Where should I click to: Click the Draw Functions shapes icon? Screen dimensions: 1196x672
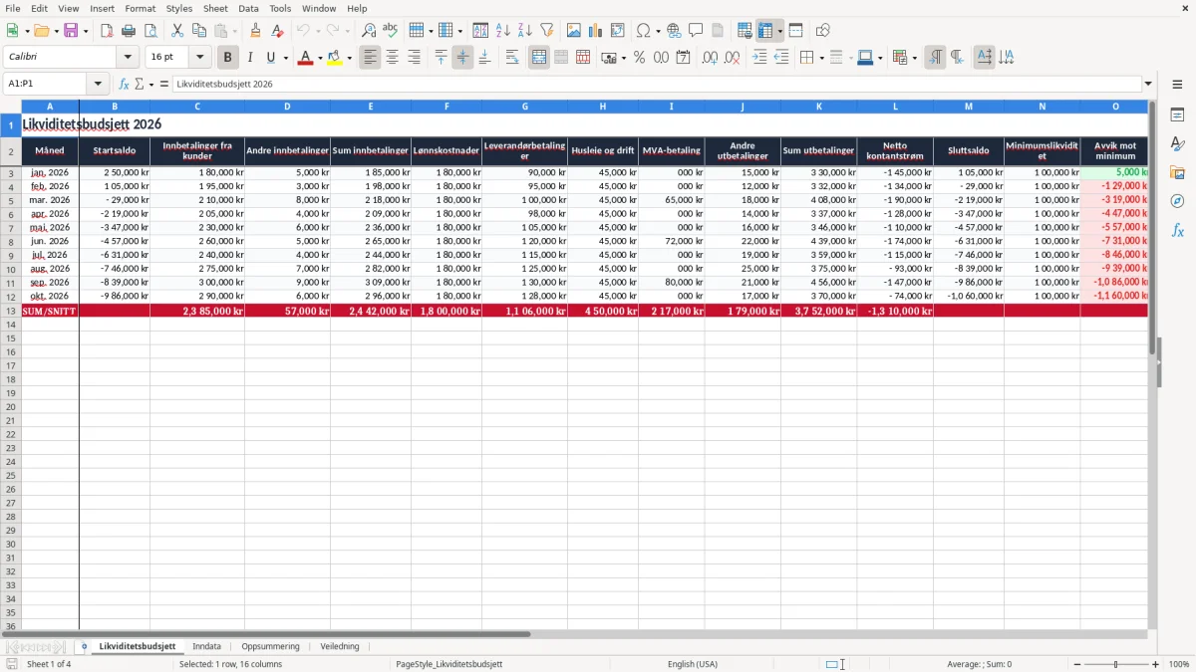pyautogui.click(x=822, y=31)
